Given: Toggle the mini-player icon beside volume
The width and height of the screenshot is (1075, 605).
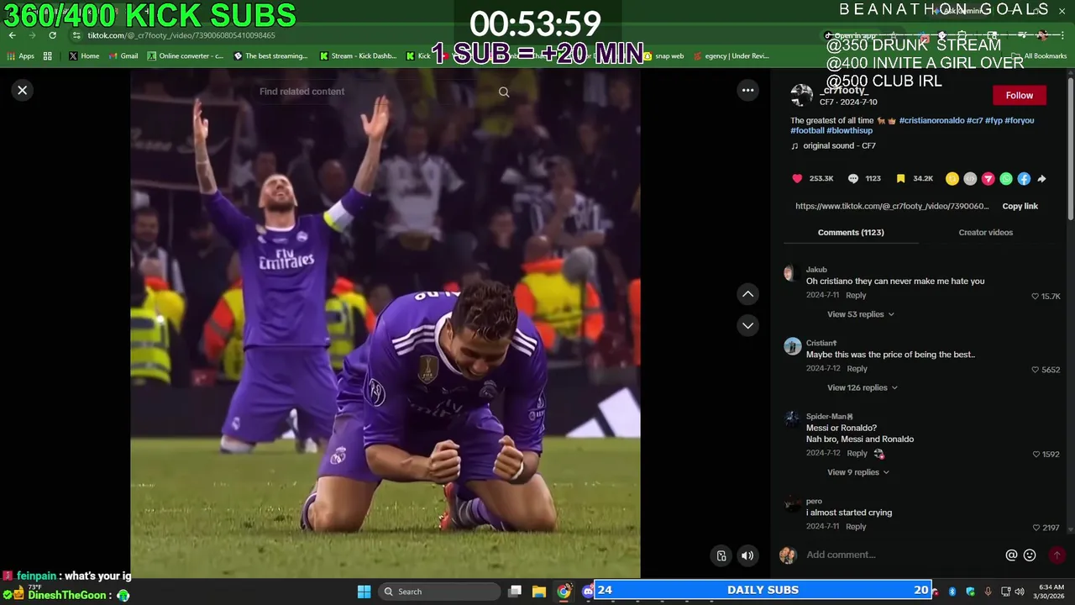Looking at the screenshot, I should pyautogui.click(x=721, y=555).
